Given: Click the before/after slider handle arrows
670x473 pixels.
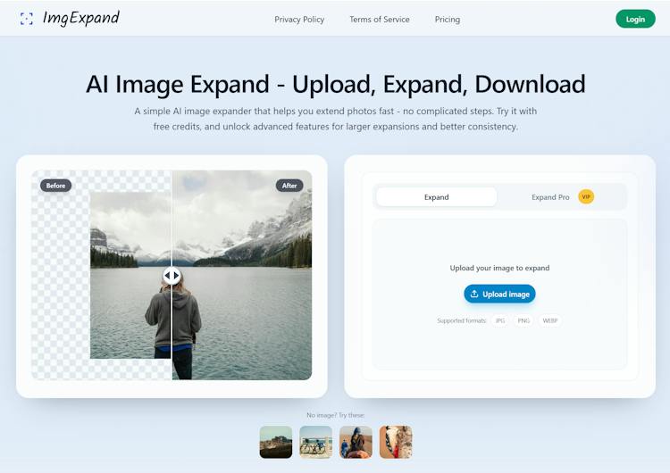Looking at the screenshot, I should (x=172, y=276).
